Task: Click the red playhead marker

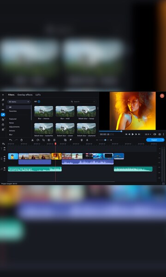Action: tap(55, 144)
